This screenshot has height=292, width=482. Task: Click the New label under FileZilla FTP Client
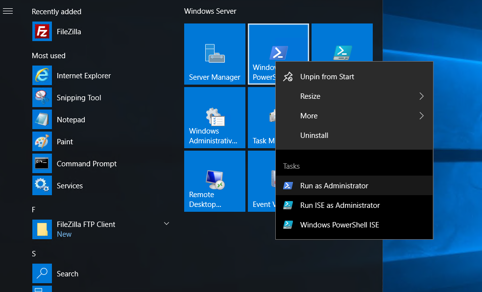[64, 234]
